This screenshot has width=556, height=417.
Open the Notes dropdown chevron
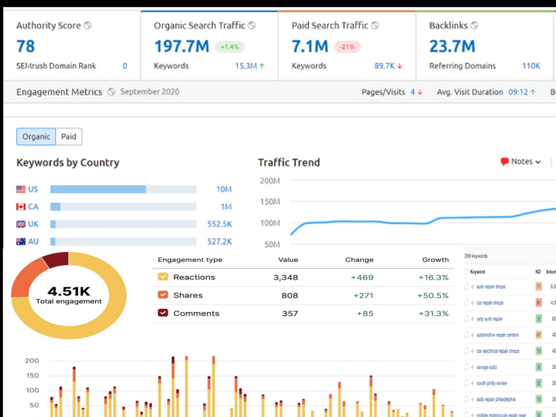click(538, 162)
